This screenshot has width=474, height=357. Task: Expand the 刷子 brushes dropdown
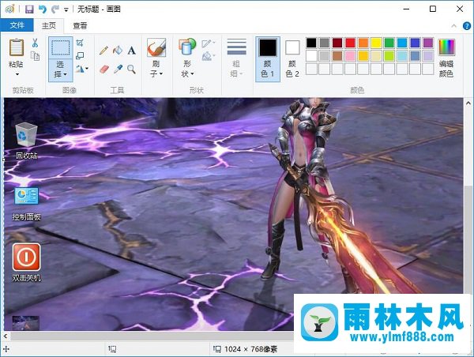pos(156,69)
